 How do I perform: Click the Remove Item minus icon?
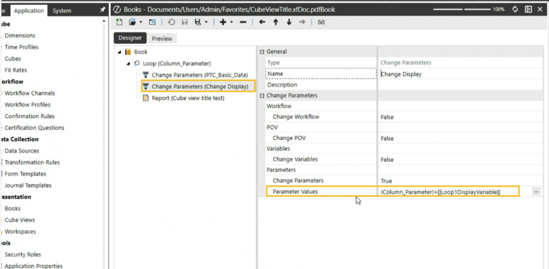click(243, 22)
